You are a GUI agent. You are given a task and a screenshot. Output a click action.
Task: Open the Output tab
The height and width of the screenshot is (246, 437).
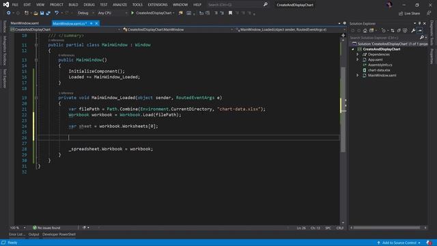tap(33, 234)
